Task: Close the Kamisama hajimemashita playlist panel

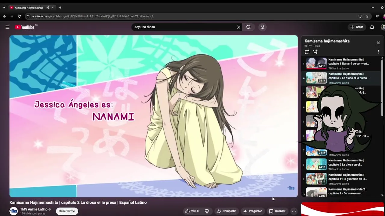Action: pos(378,43)
